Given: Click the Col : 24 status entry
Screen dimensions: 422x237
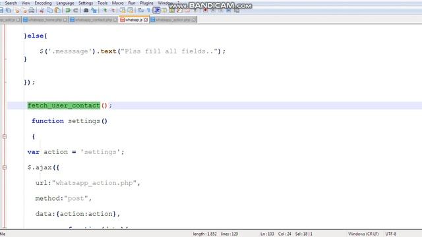Looking at the screenshot, I should tap(284, 234).
